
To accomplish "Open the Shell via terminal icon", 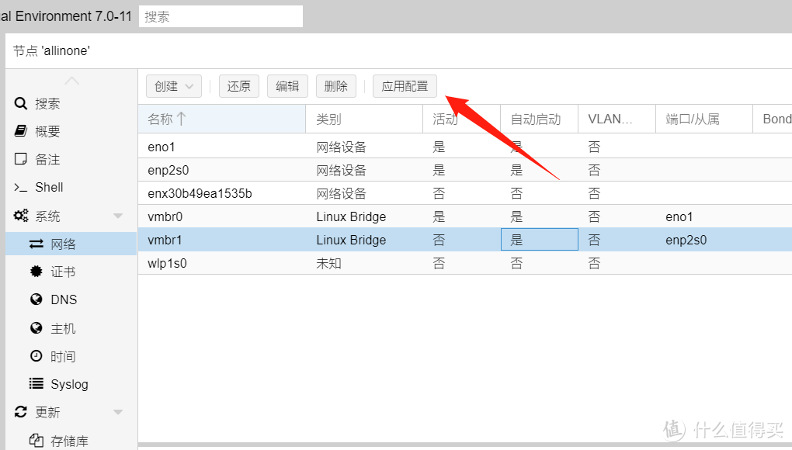I will point(21,186).
